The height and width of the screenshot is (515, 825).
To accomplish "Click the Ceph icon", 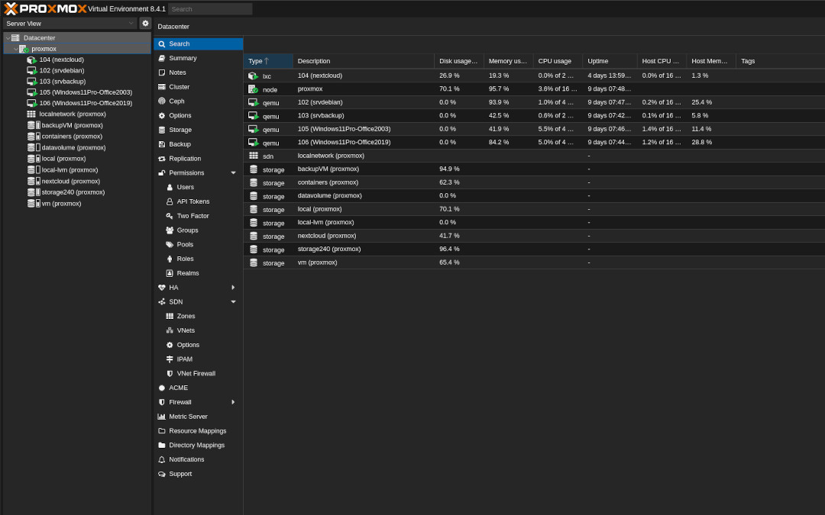I will (161, 101).
